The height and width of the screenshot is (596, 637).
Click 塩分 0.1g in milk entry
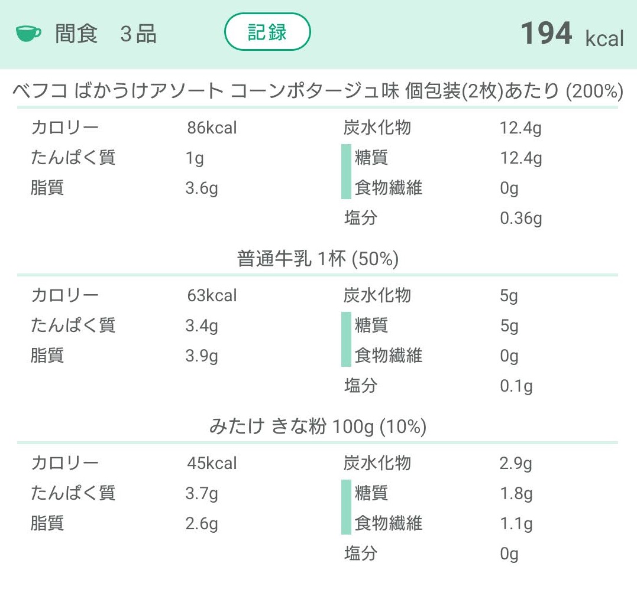click(438, 386)
